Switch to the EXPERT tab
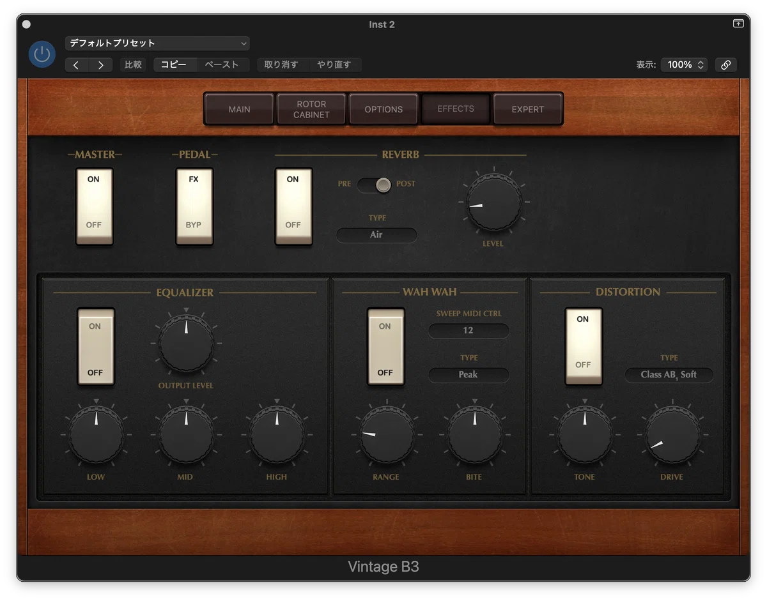This screenshot has height=601, width=767. tap(528, 109)
